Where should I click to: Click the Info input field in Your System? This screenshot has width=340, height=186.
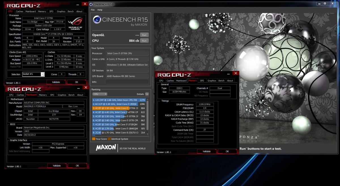[x=127, y=82]
